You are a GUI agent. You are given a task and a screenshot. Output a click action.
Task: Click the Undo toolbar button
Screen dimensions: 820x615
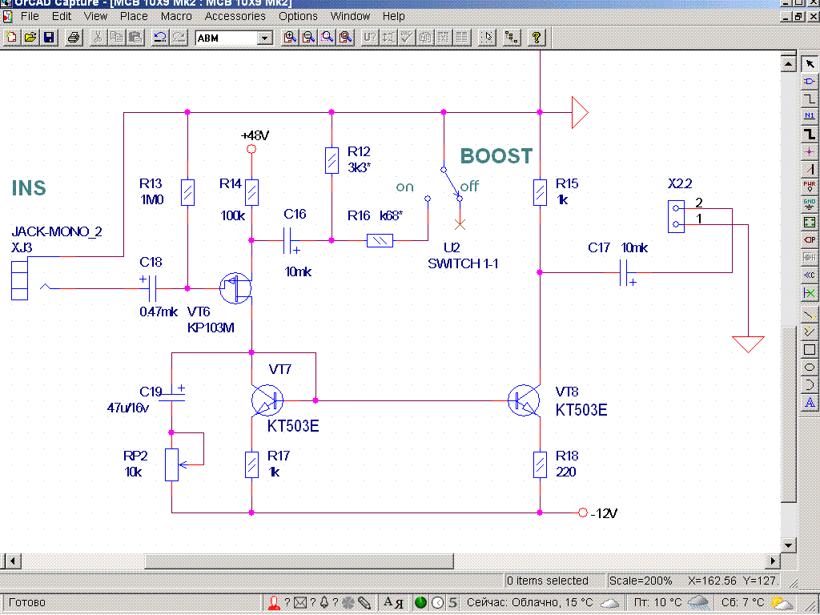[160, 38]
